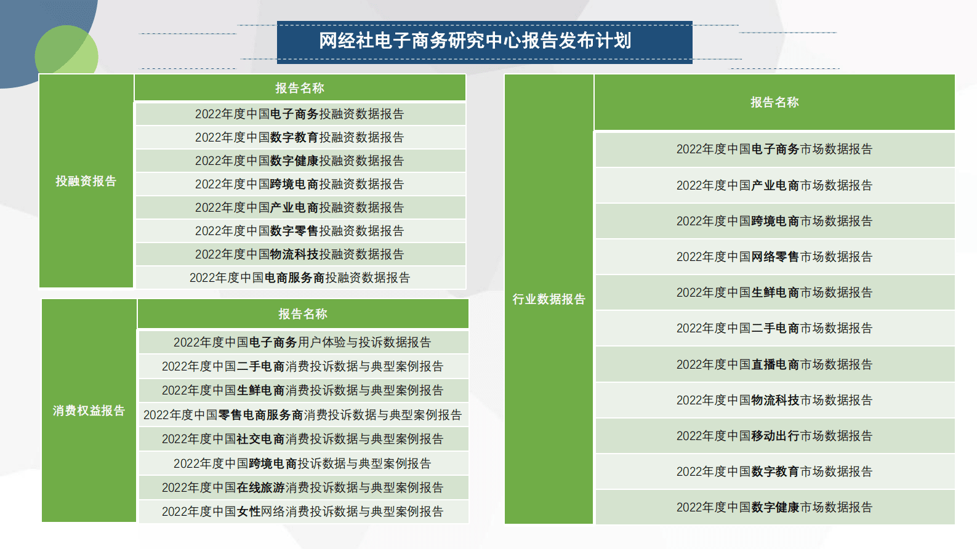Viewport: 977px width, 549px height.
Task: Select row 2022年度中国电商服务商投融资数据报告
Action: point(300,278)
